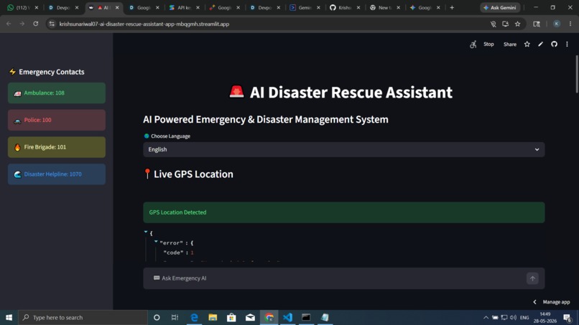The height and width of the screenshot is (325, 579).
Task: Switch to the New tab tab
Action: [x=385, y=7]
